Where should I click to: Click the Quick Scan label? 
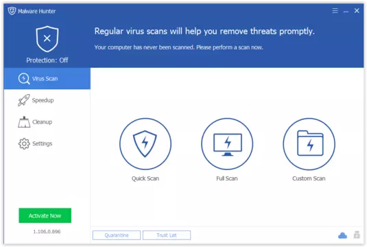pyautogui.click(x=145, y=178)
